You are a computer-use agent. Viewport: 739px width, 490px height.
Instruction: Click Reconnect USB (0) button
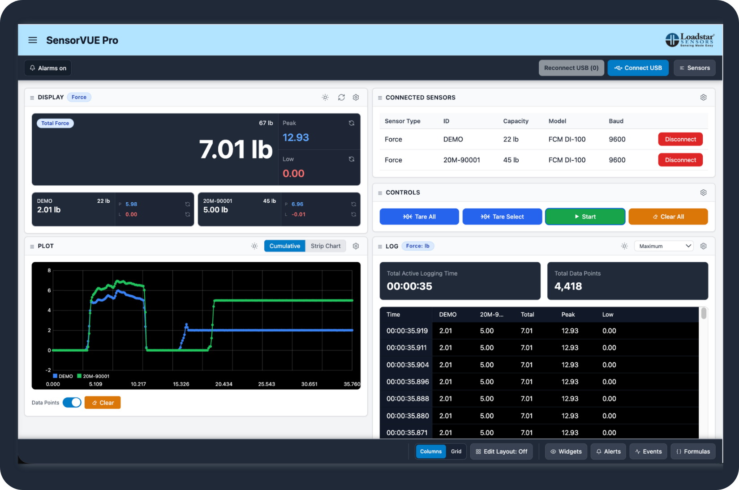click(571, 68)
